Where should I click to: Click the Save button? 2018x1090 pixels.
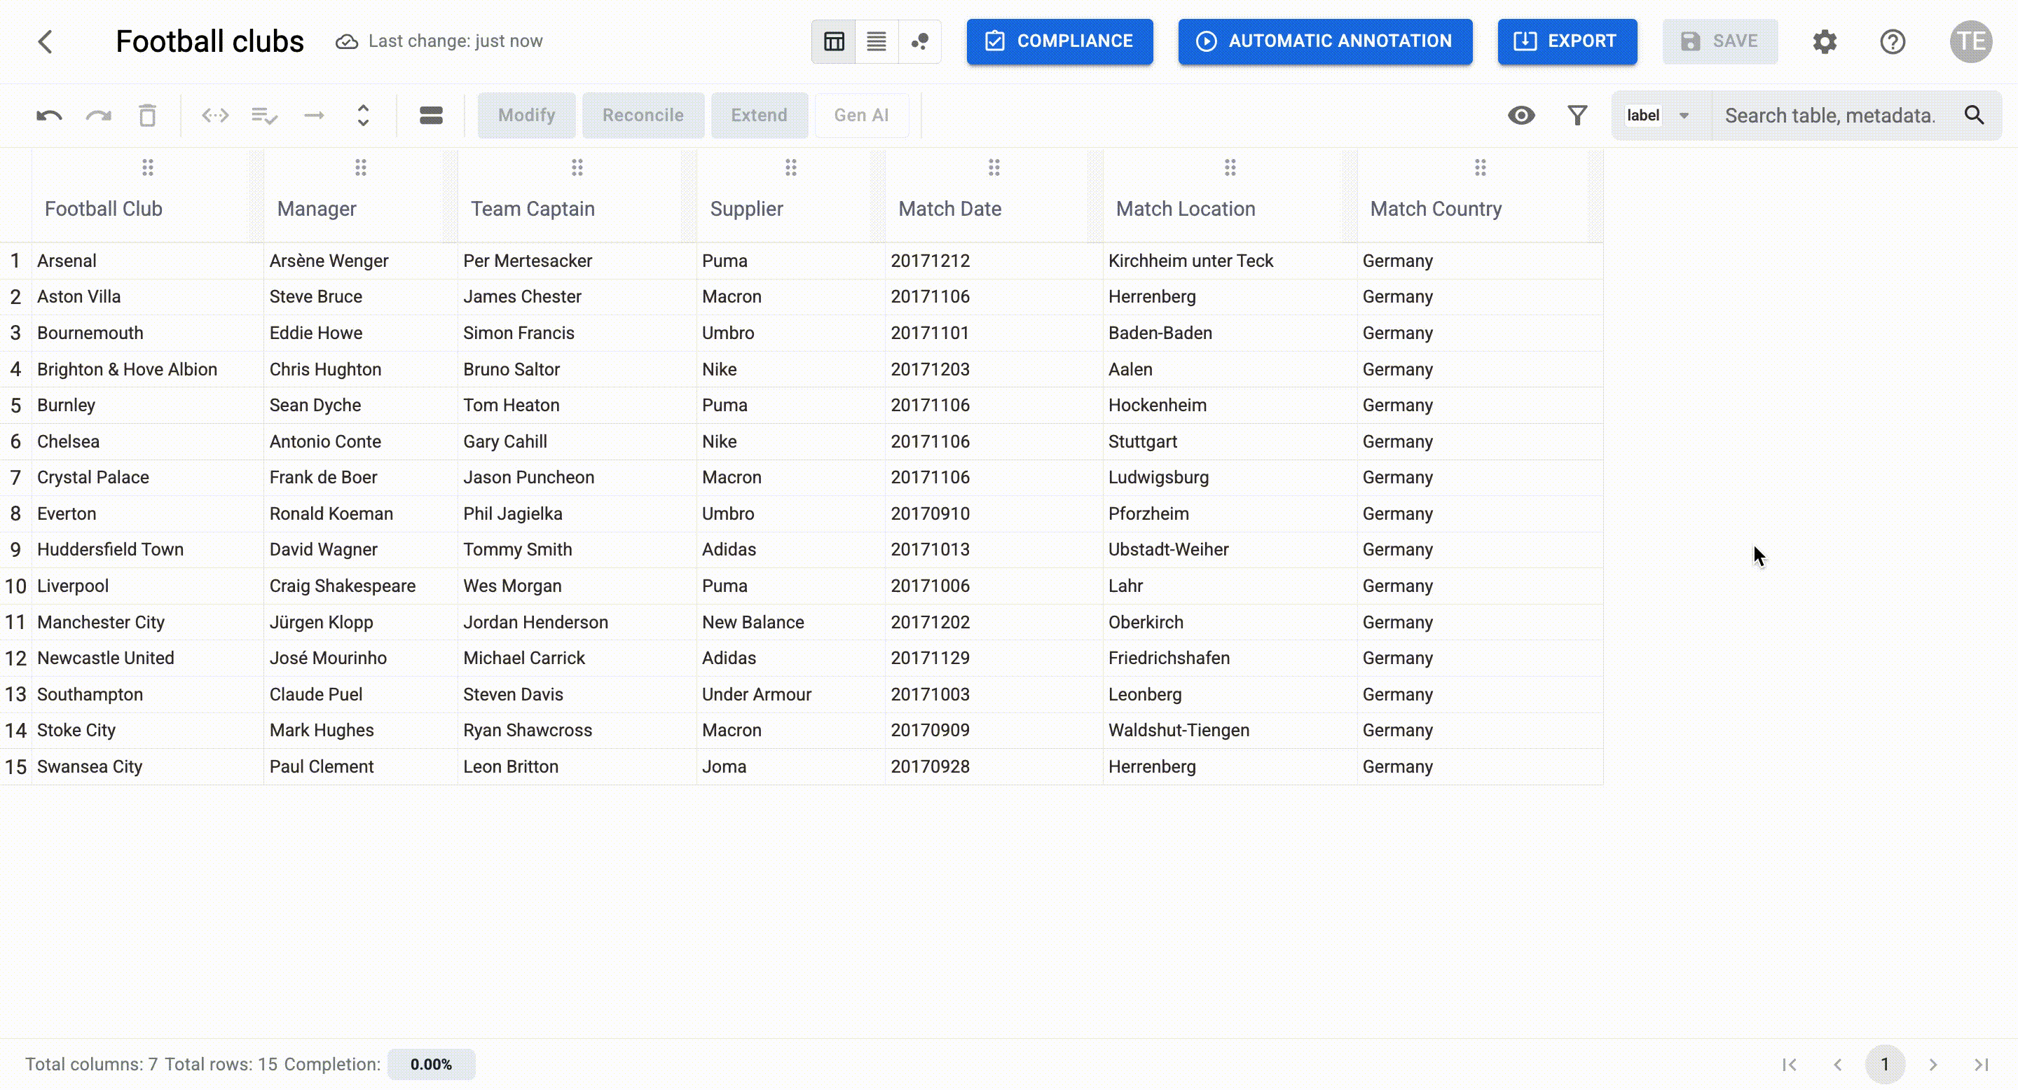[x=1720, y=41]
